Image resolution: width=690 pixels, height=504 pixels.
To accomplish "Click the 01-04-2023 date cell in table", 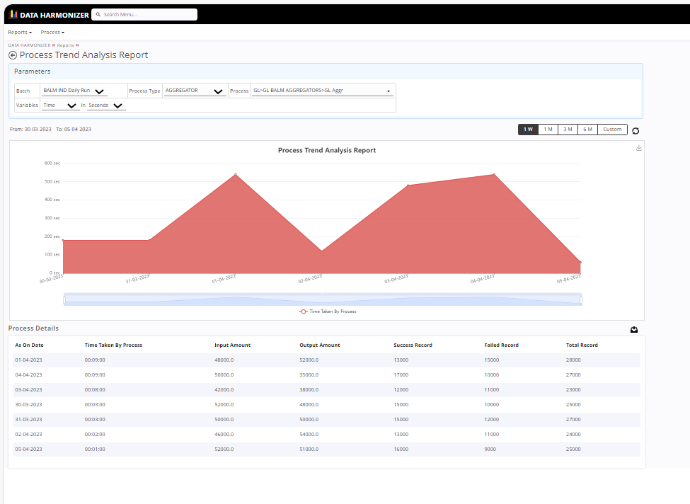I will coord(28,360).
